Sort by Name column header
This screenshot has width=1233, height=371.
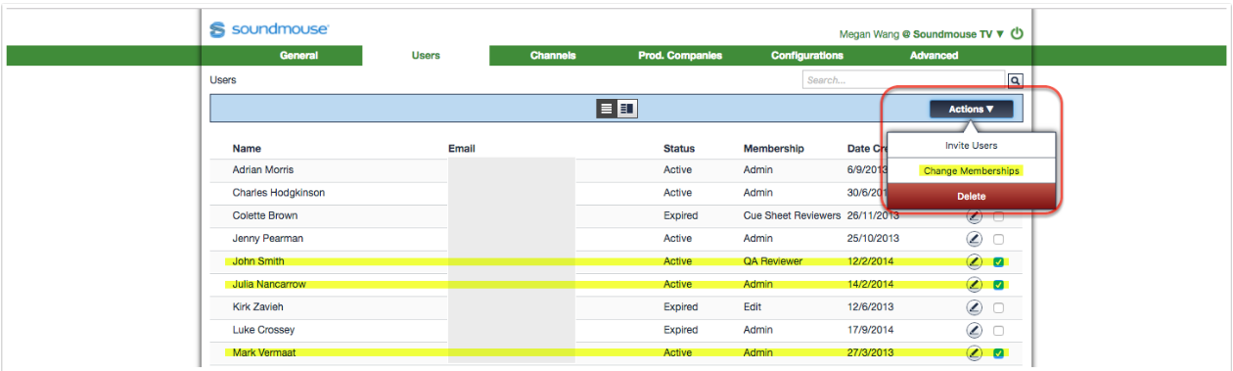247,149
